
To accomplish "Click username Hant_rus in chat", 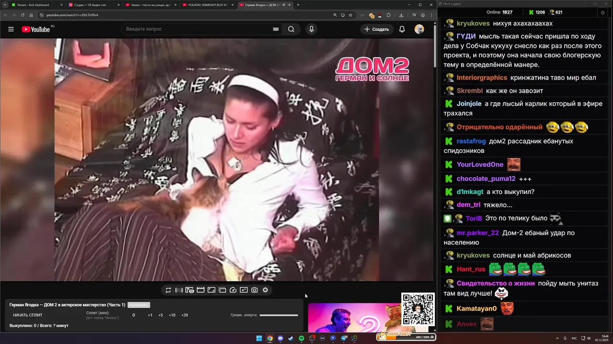I will pos(471,269).
